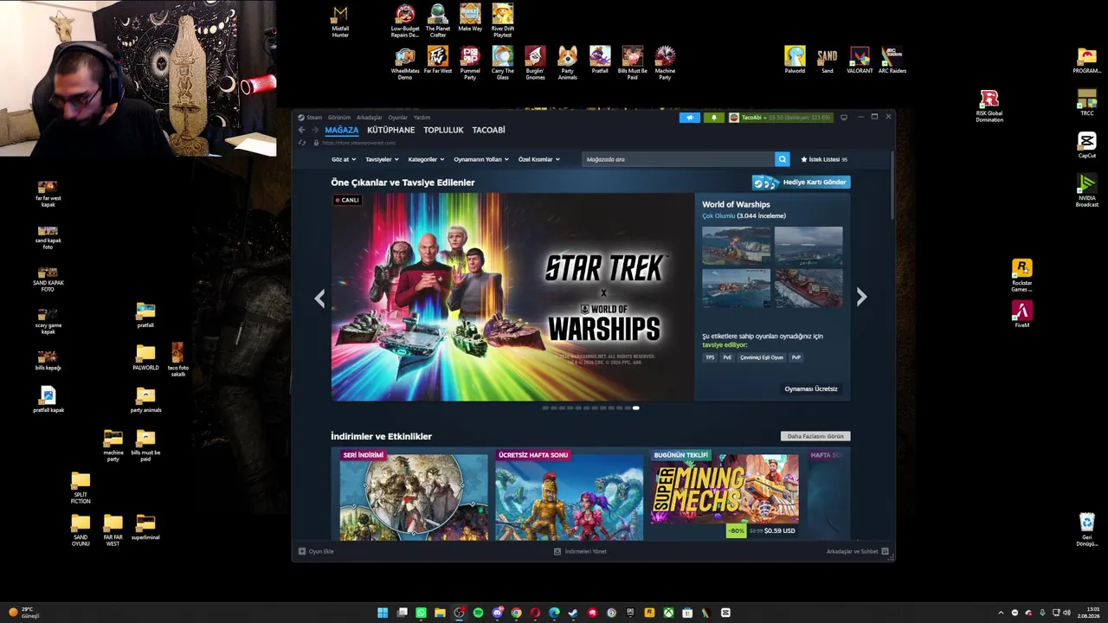Select the Burglin' Gnomes desktop icon
The image size is (1108, 623).
pyautogui.click(x=535, y=64)
